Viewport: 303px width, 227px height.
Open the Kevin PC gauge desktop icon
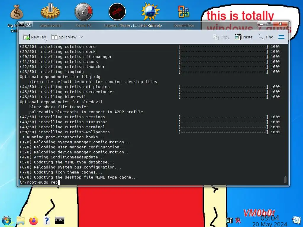pos(83,12)
